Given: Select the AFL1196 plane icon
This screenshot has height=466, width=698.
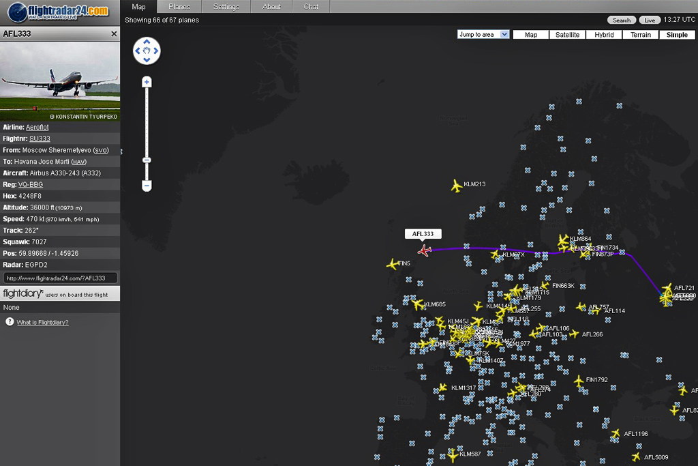Looking at the screenshot, I should (616, 434).
